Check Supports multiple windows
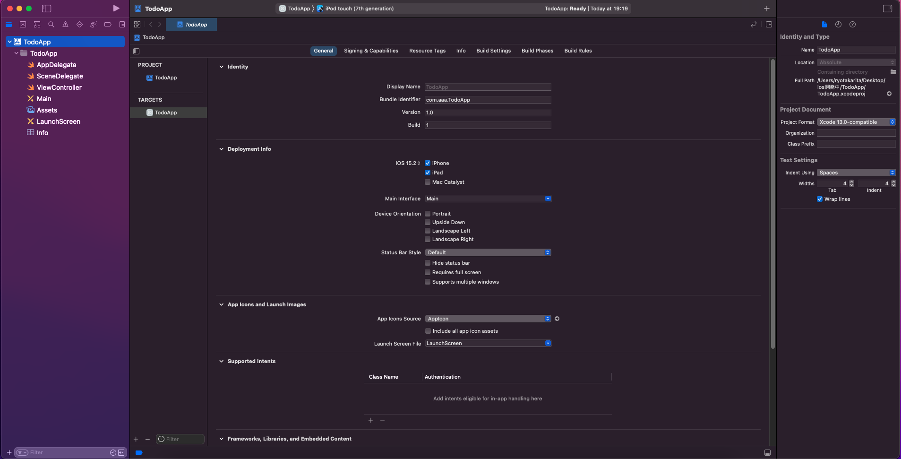Image resolution: width=901 pixels, height=459 pixels. [428, 282]
